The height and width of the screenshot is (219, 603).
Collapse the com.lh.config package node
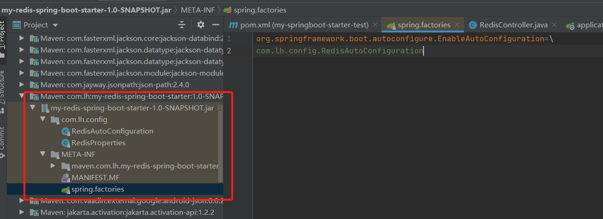coord(43,119)
